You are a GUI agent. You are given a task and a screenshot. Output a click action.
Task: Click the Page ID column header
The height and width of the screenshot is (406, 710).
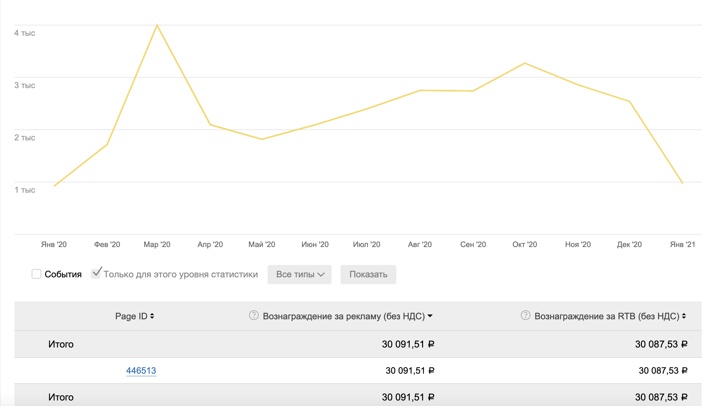131,316
